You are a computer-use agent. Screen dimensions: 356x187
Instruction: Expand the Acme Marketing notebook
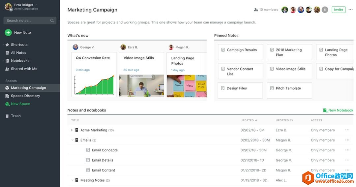[x=72, y=130]
